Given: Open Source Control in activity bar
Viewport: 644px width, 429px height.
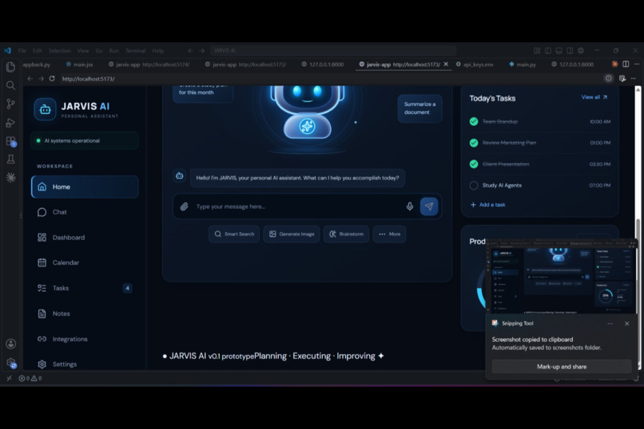Looking at the screenshot, I should (x=10, y=104).
